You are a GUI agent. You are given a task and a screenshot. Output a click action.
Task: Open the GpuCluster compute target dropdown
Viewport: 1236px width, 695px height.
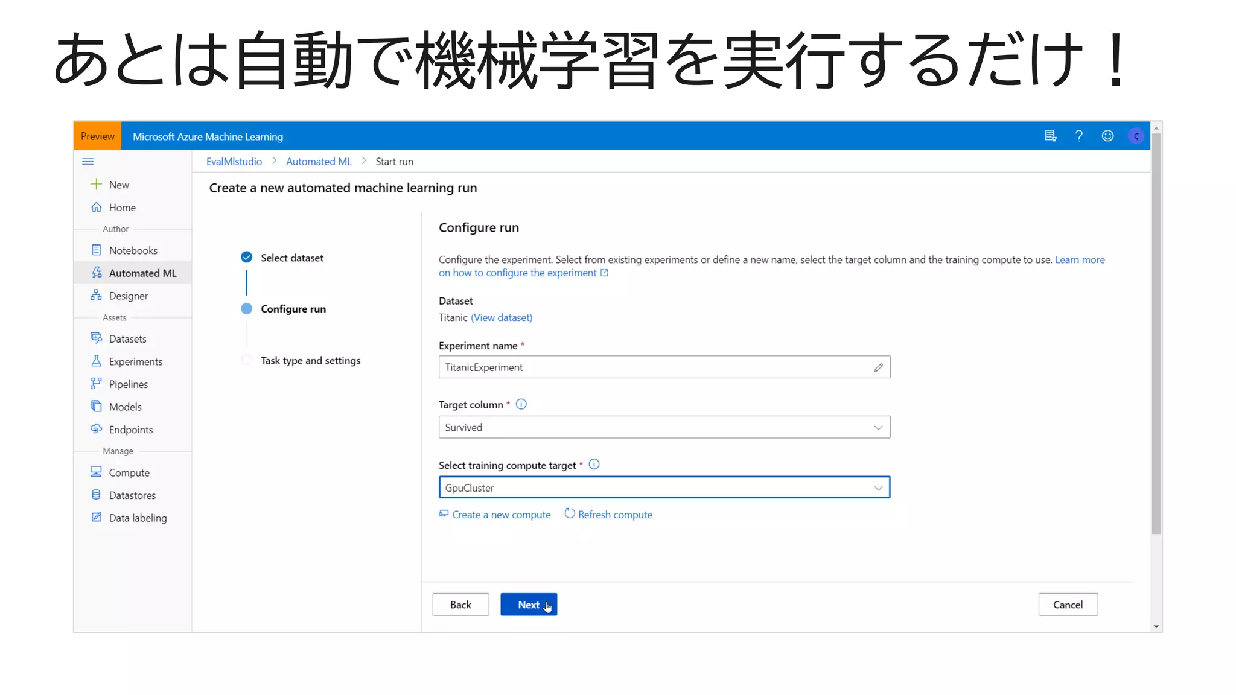(664, 487)
